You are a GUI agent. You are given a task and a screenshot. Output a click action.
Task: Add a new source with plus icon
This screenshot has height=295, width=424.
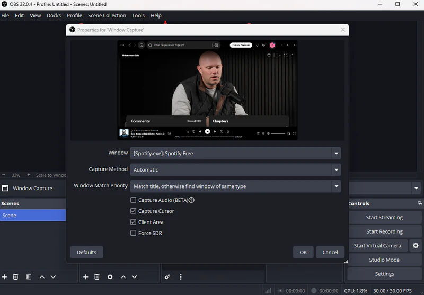click(86, 277)
